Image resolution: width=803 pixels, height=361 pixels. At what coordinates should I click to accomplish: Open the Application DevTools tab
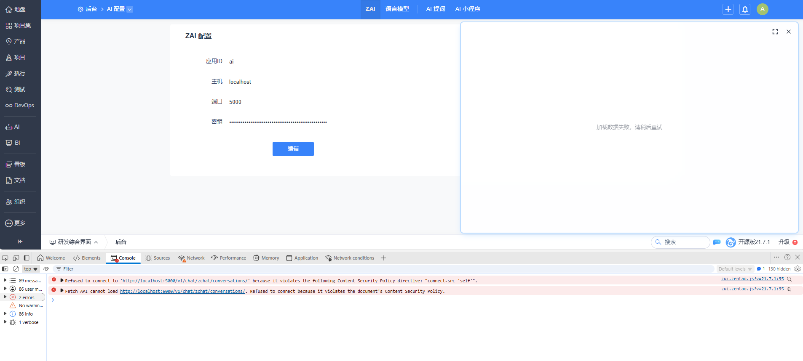(302, 258)
